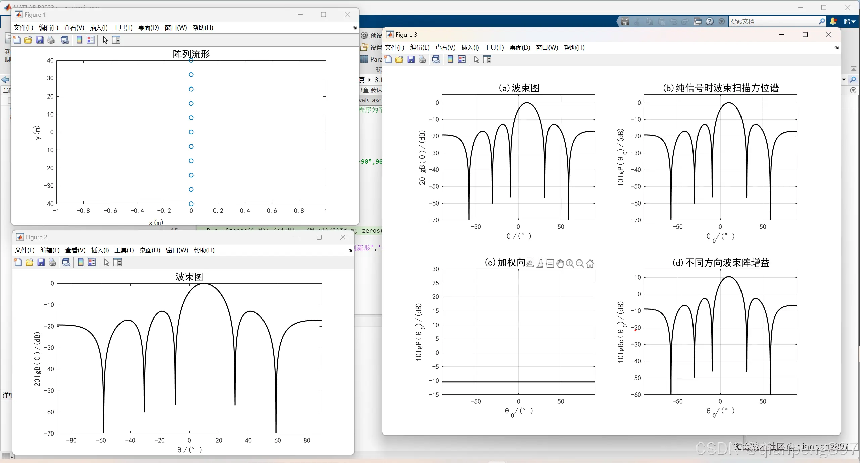This screenshot has height=463, width=860.
Task: Open file icon in Figure 2 toolbar
Action: 30,263
